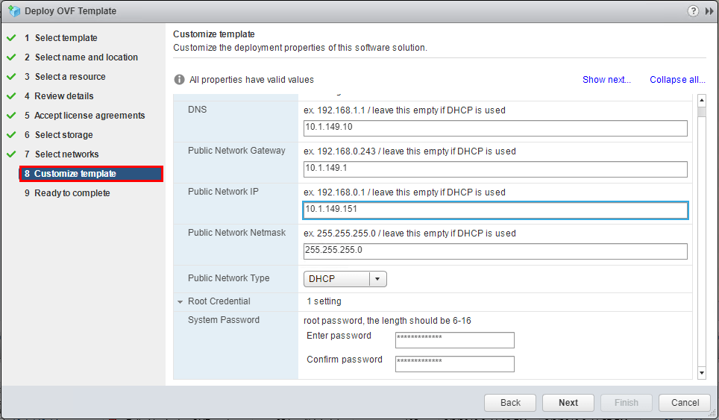719x420 pixels.
Task: Collapse the Root Credential section
Action: 180,302
